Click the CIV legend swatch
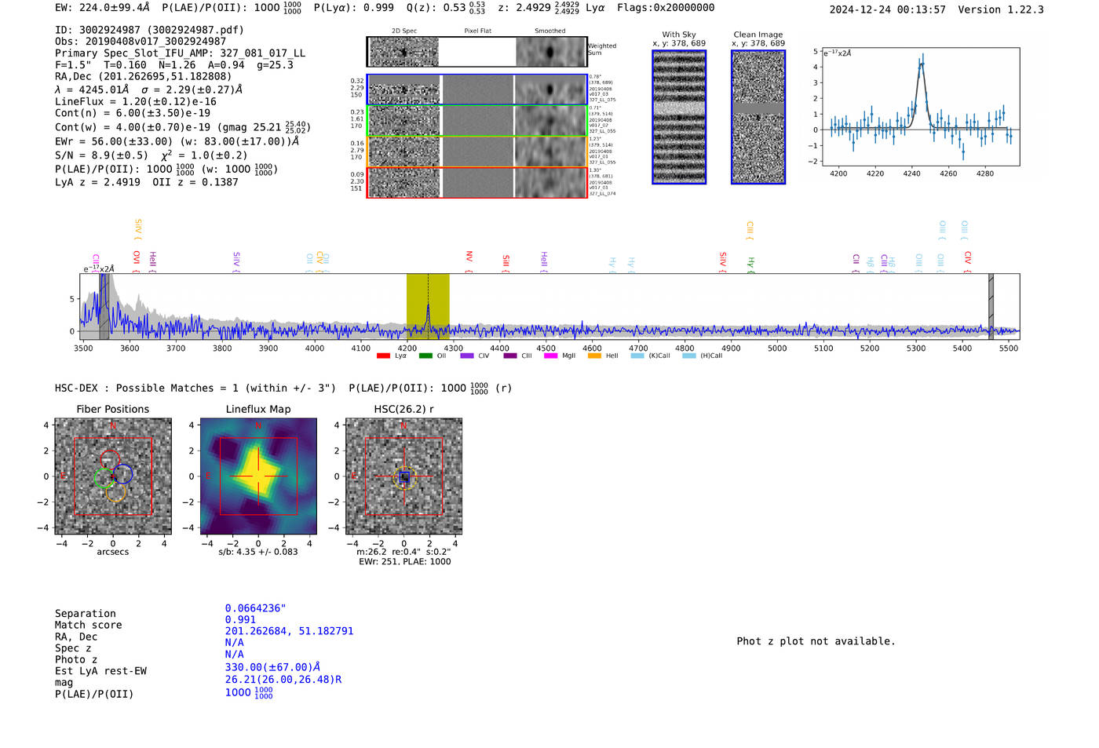 coord(467,356)
